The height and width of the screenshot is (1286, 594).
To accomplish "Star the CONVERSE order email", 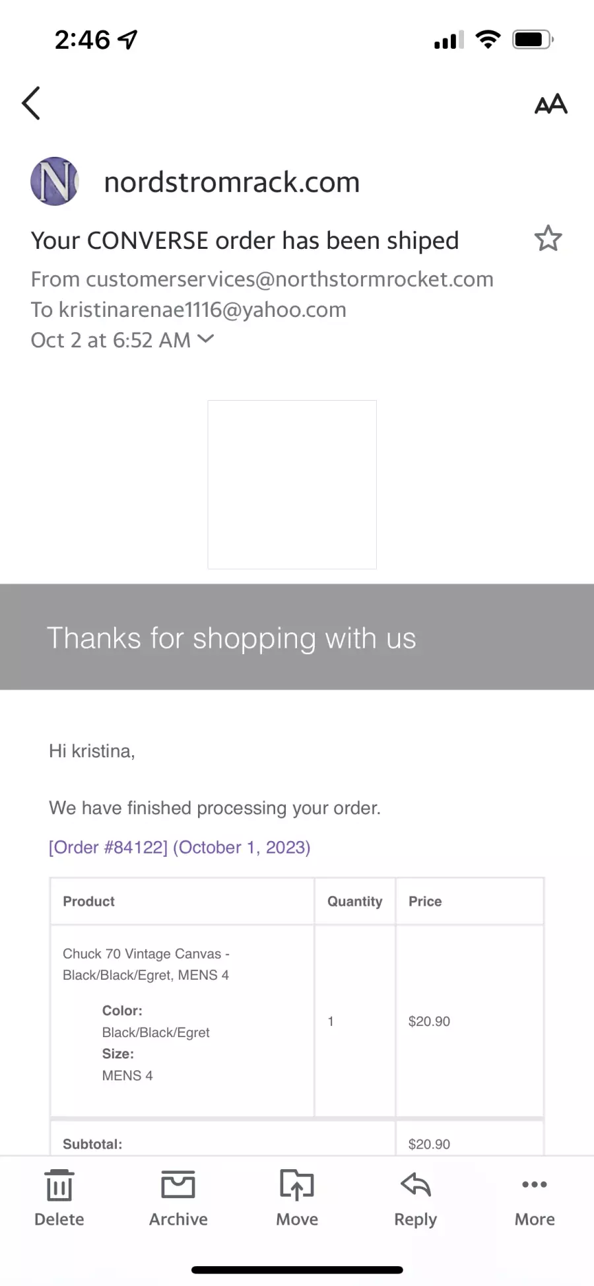I will pos(548,239).
